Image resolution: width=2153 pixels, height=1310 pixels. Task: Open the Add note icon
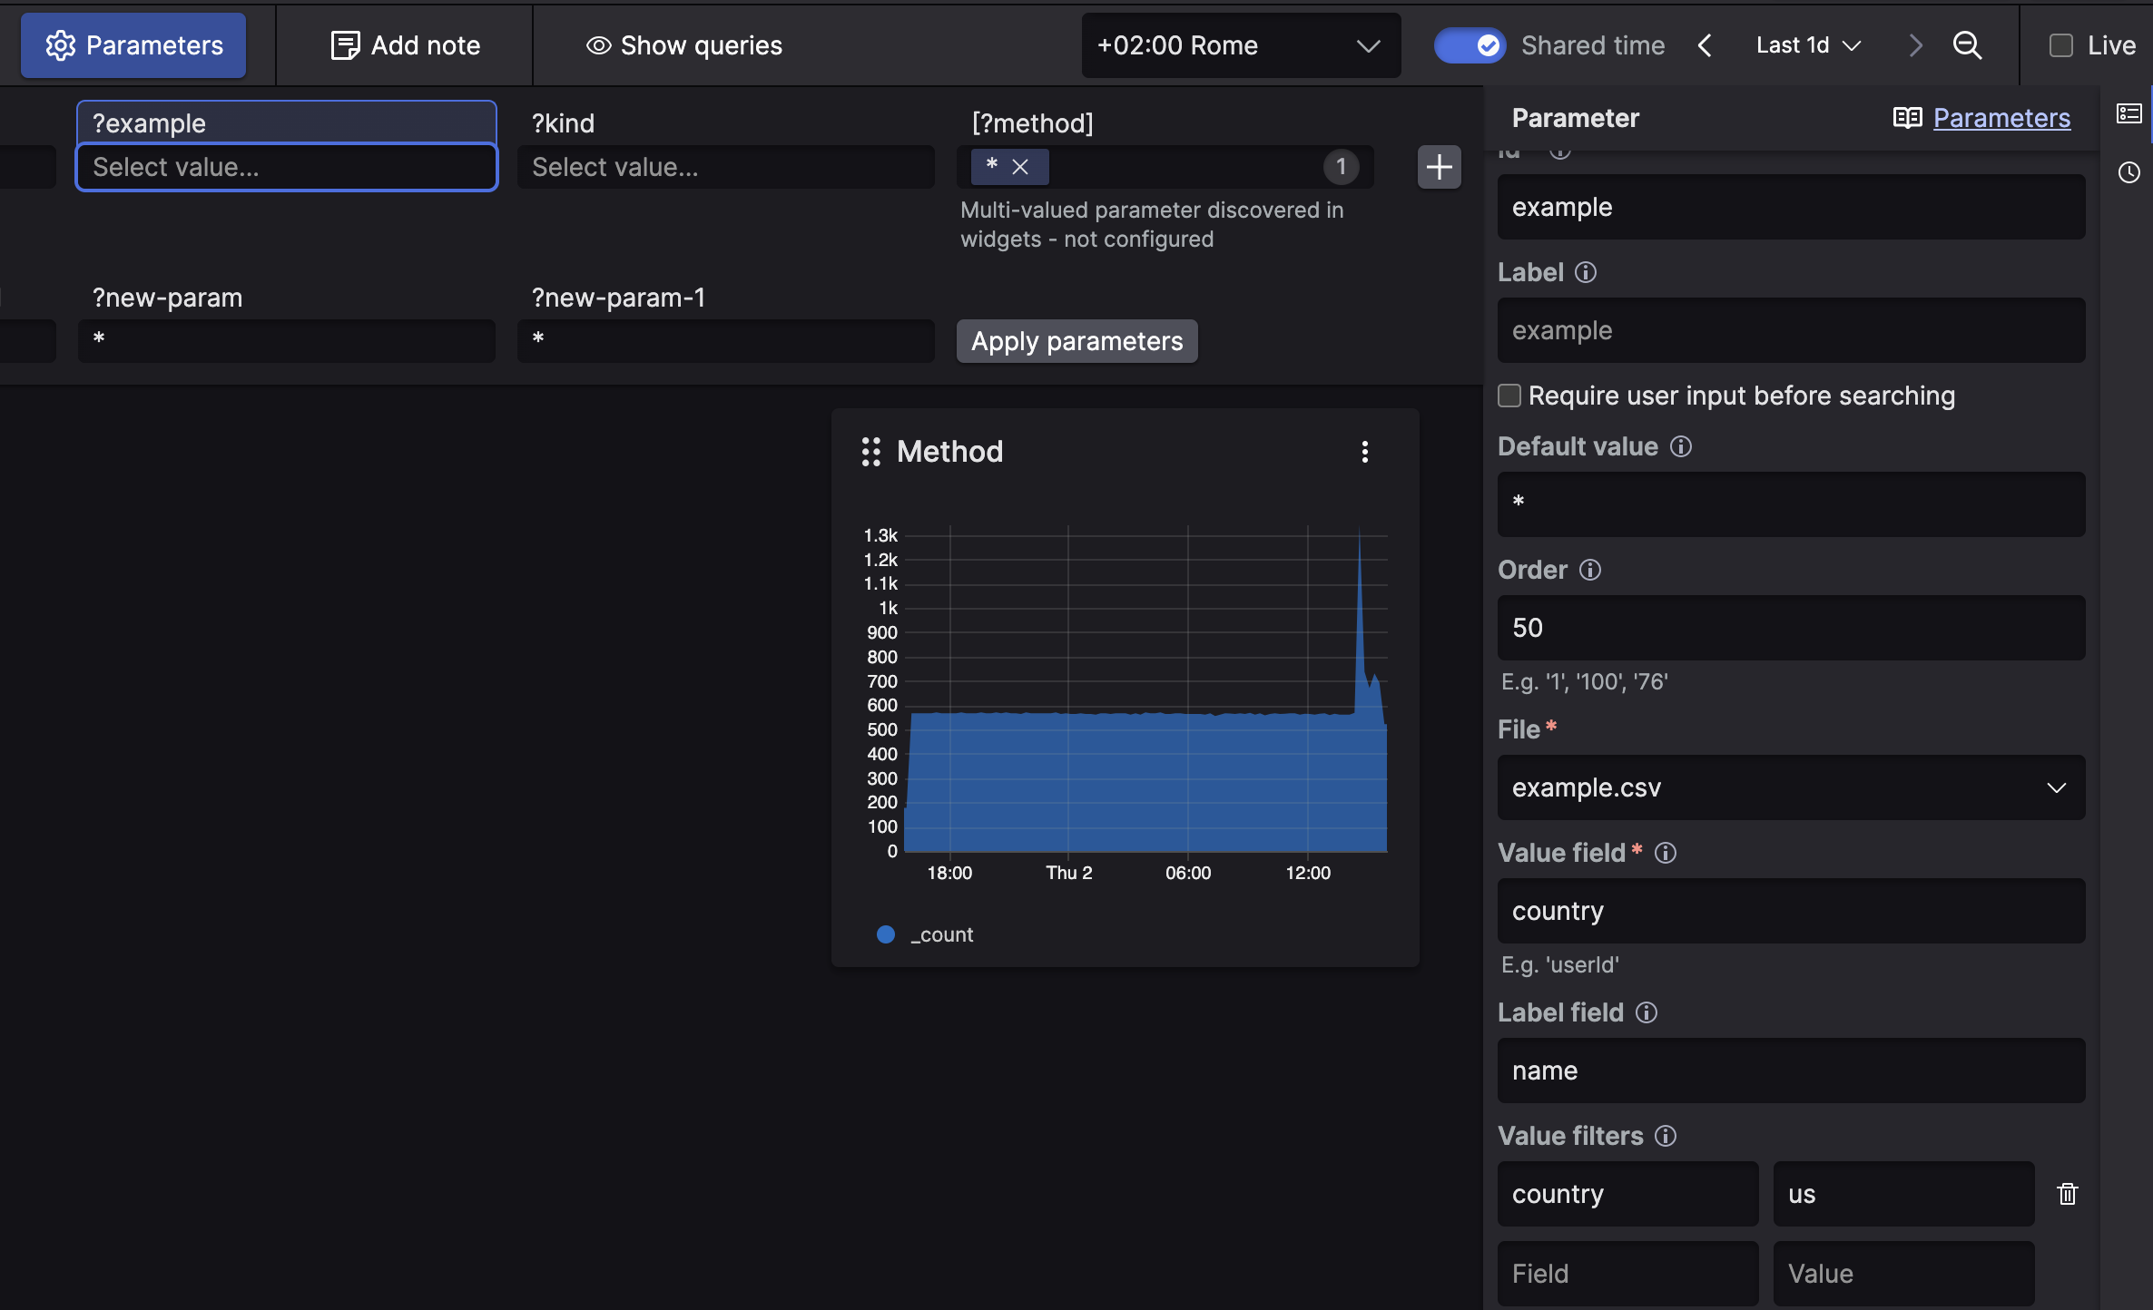coord(346,44)
